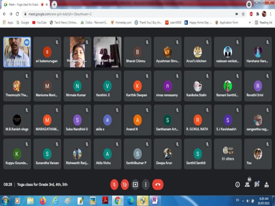275x206 pixels.
Task: Click the system tray volume icon
Action: click(x=248, y=201)
